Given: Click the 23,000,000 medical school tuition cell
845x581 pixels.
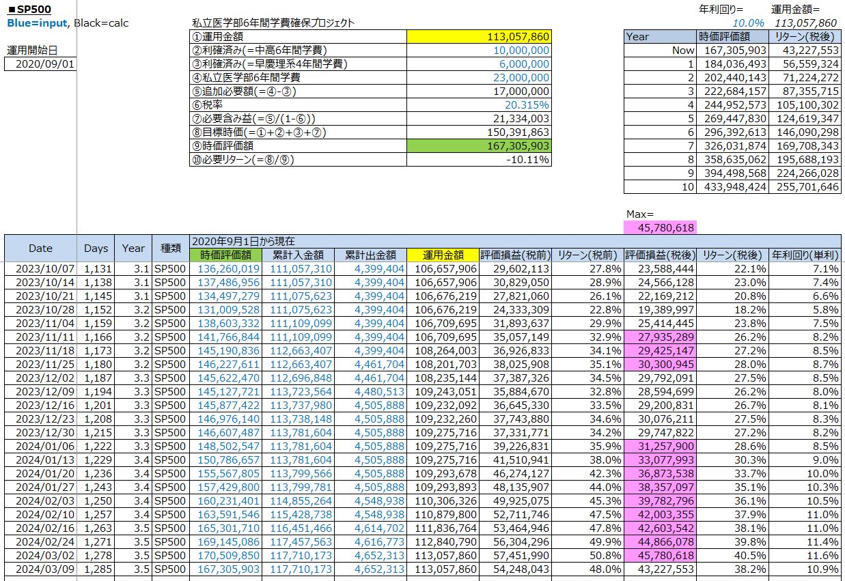Looking at the screenshot, I should [478, 78].
